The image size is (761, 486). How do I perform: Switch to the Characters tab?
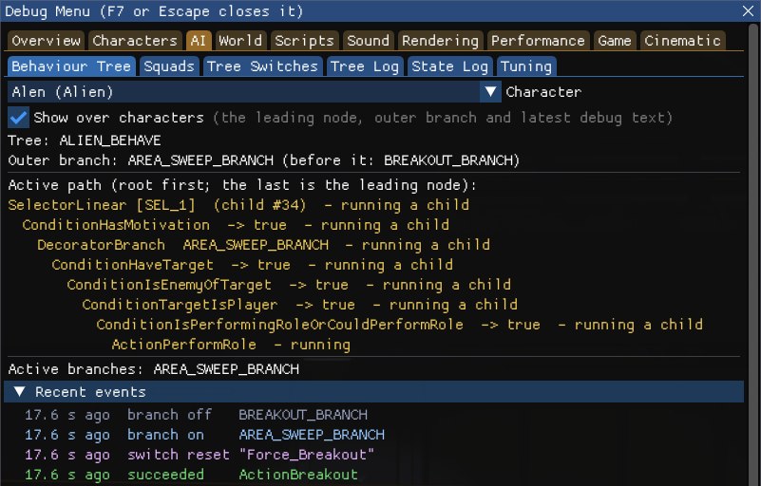point(135,41)
